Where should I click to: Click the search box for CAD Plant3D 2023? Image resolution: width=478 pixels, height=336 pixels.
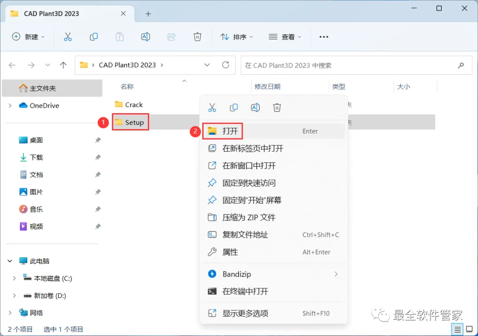click(x=356, y=65)
